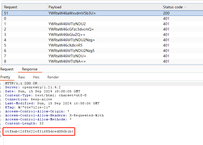Open the Hex view tab
Image resolution: width=203 pixels, height=145 pixels.
(x=36, y=77)
